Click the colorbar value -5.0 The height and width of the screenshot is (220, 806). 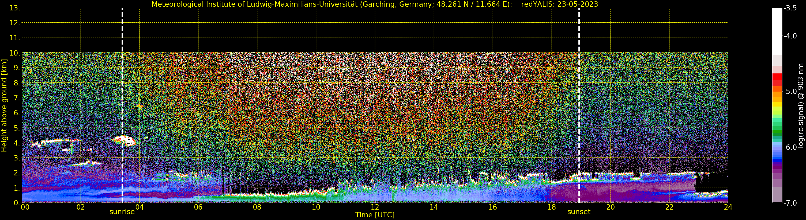click(x=790, y=91)
